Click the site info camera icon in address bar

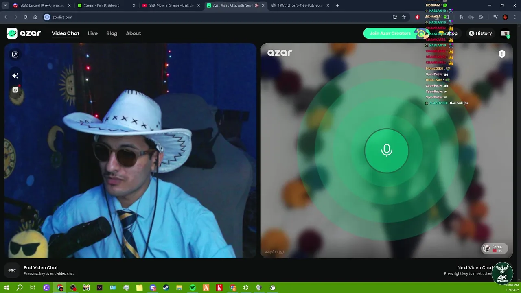click(x=47, y=17)
